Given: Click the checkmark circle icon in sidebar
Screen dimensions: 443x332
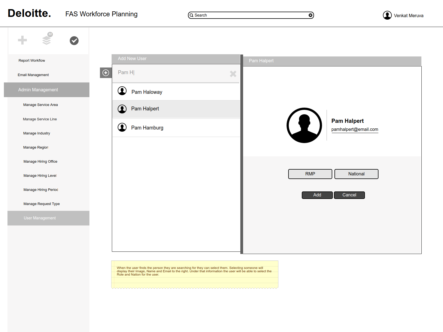Looking at the screenshot, I should point(74,41).
